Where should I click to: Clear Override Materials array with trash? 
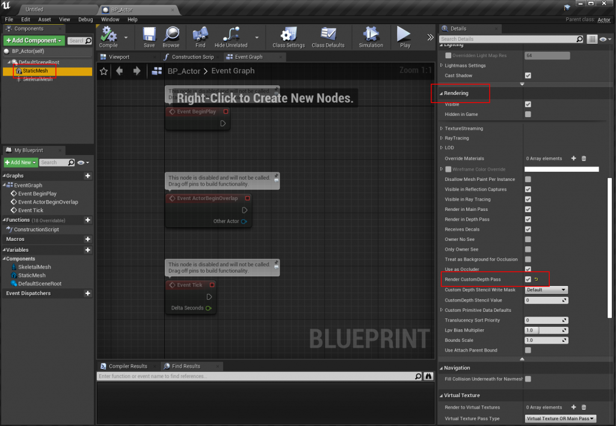click(584, 159)
